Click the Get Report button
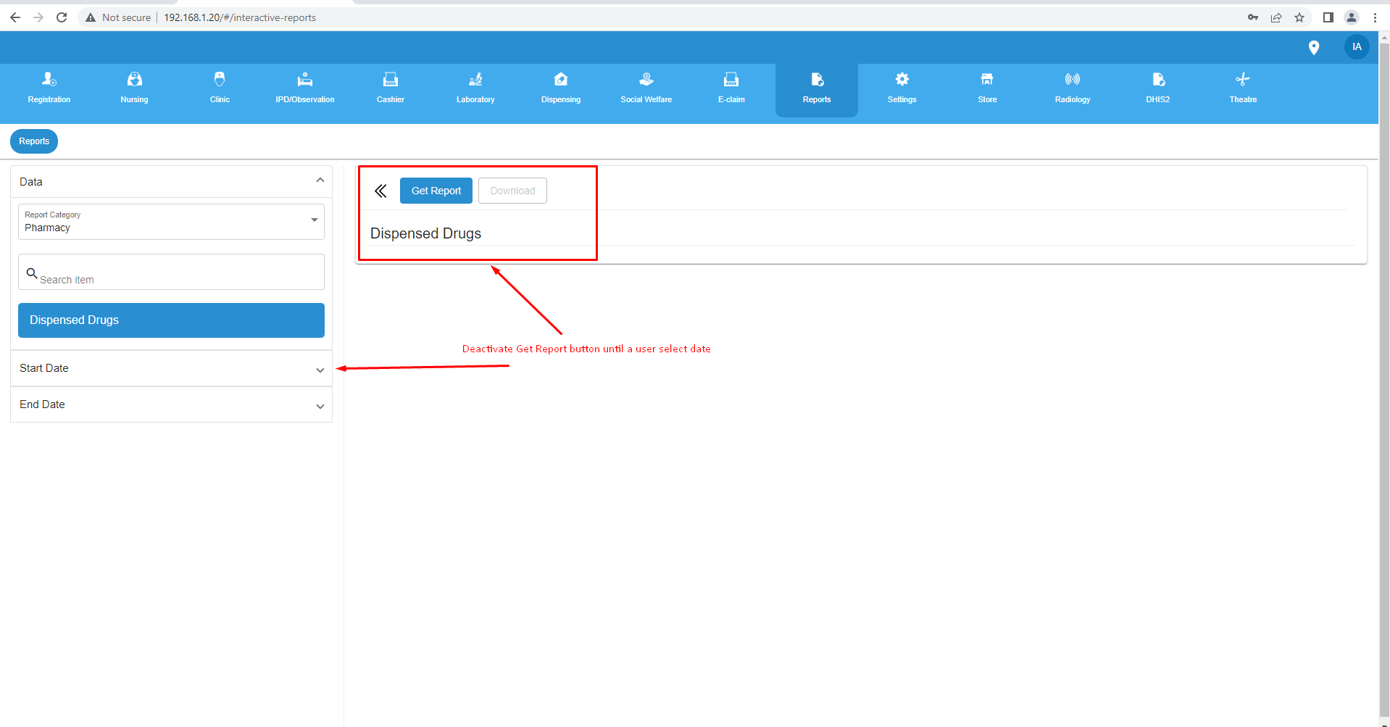Viewport: 1390px width, 727px height. coord(436,190)
